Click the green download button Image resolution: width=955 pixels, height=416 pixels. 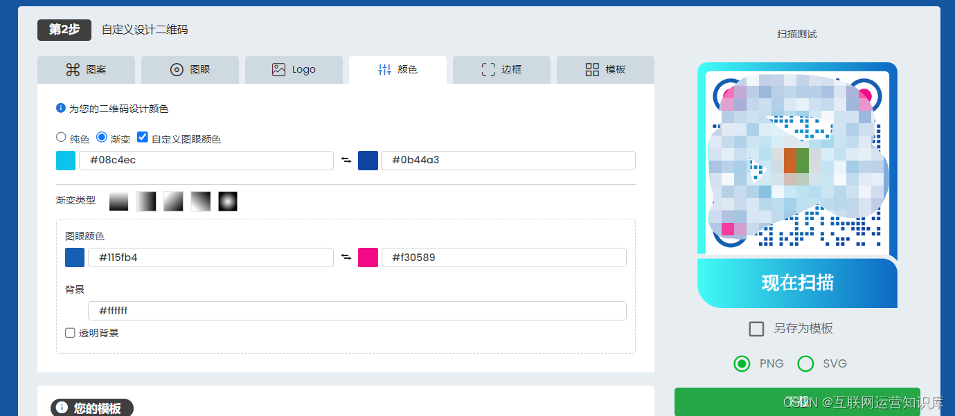click(x=797, y=401)
